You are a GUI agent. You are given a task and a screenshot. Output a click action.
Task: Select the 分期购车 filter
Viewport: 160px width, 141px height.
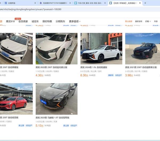point(61,21)
